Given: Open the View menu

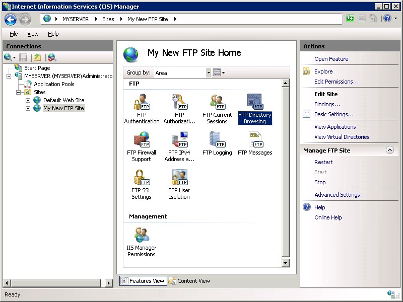Looking at the screenshot, I should point(33,34).
